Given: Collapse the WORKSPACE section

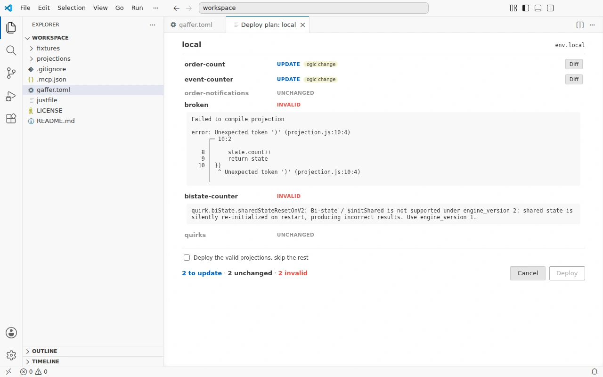Looking at the screenshot, I should [x=93, y=38].
